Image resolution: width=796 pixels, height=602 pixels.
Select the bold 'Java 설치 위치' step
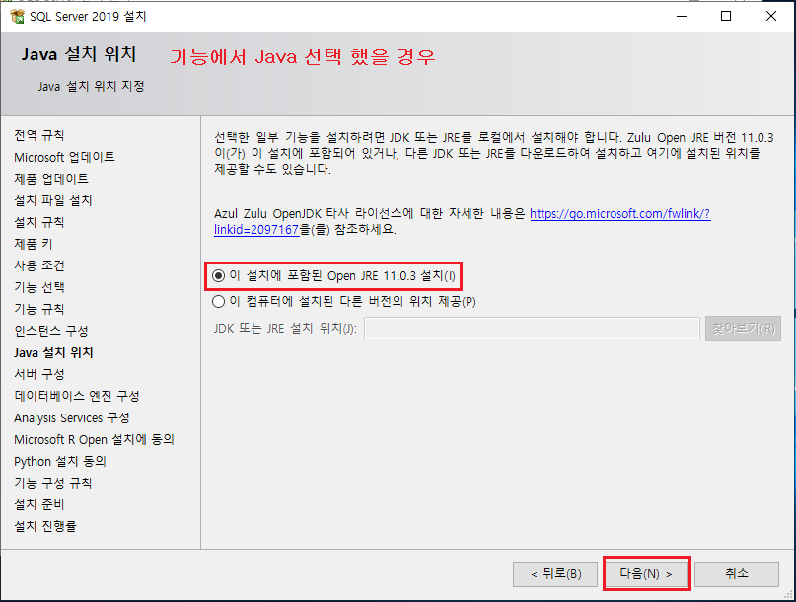[x=53, y=352]
